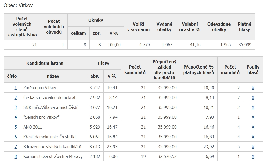
Task: Open candidate list number 6 link
Action: [16, 137]
